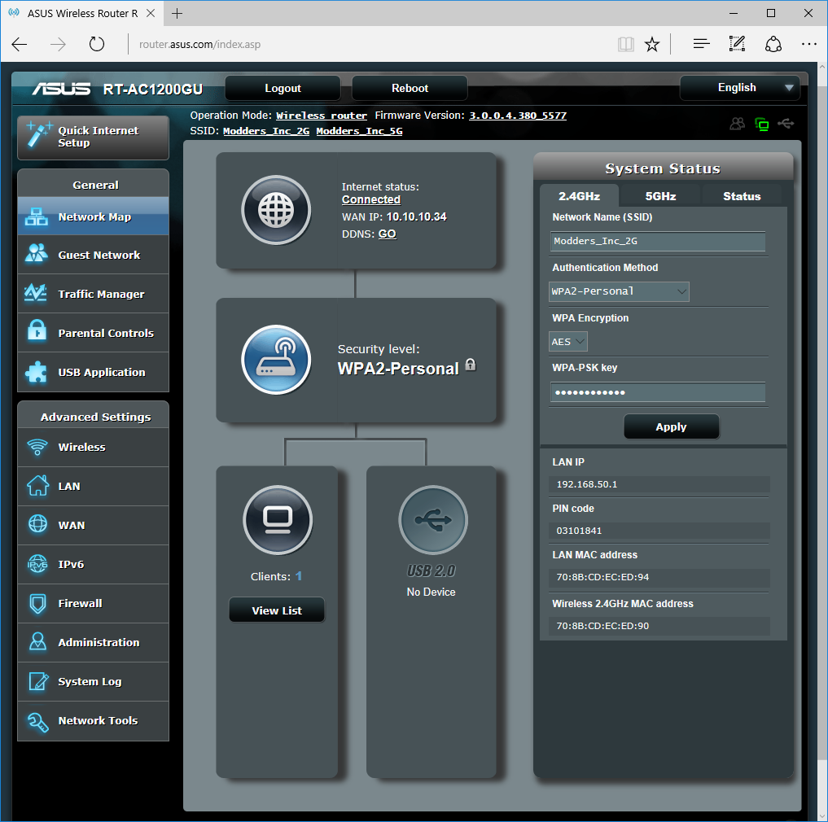Click the Wireless router operation mode link

(x=322, y=116)
